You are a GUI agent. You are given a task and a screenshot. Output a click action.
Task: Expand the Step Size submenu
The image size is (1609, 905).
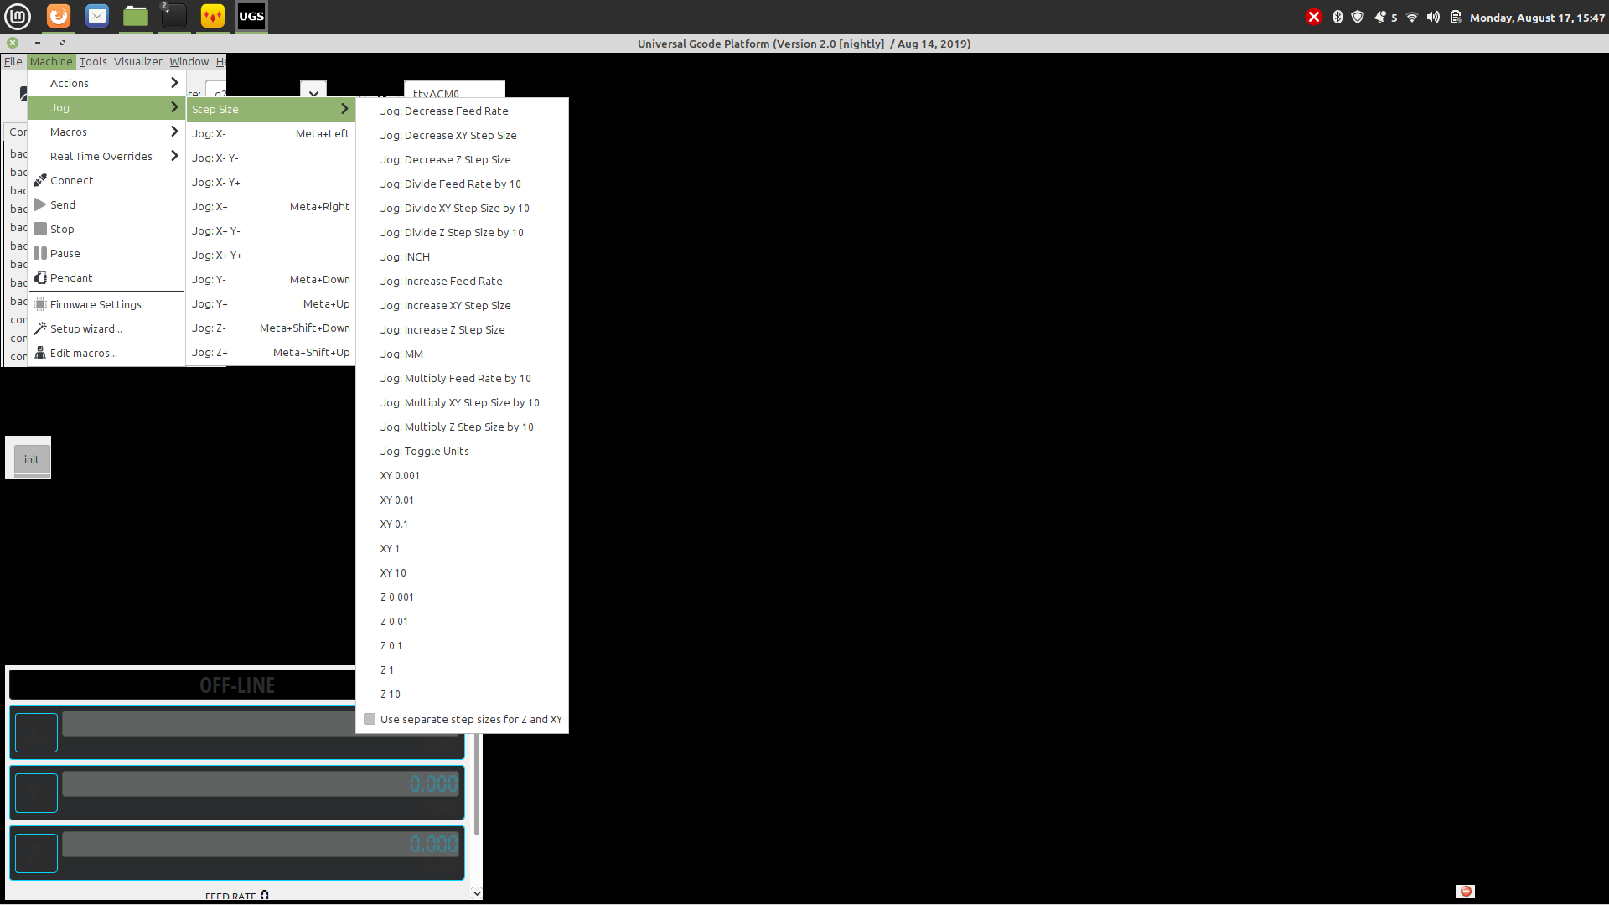pyautogui.click(x=271, y=109)
